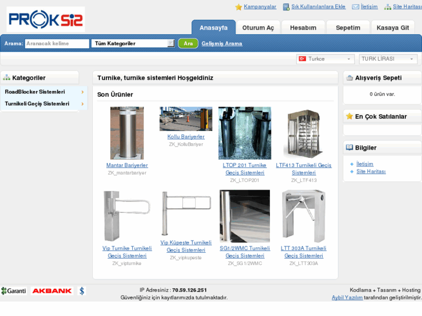Open the Sepetim tab

[348, 28]
